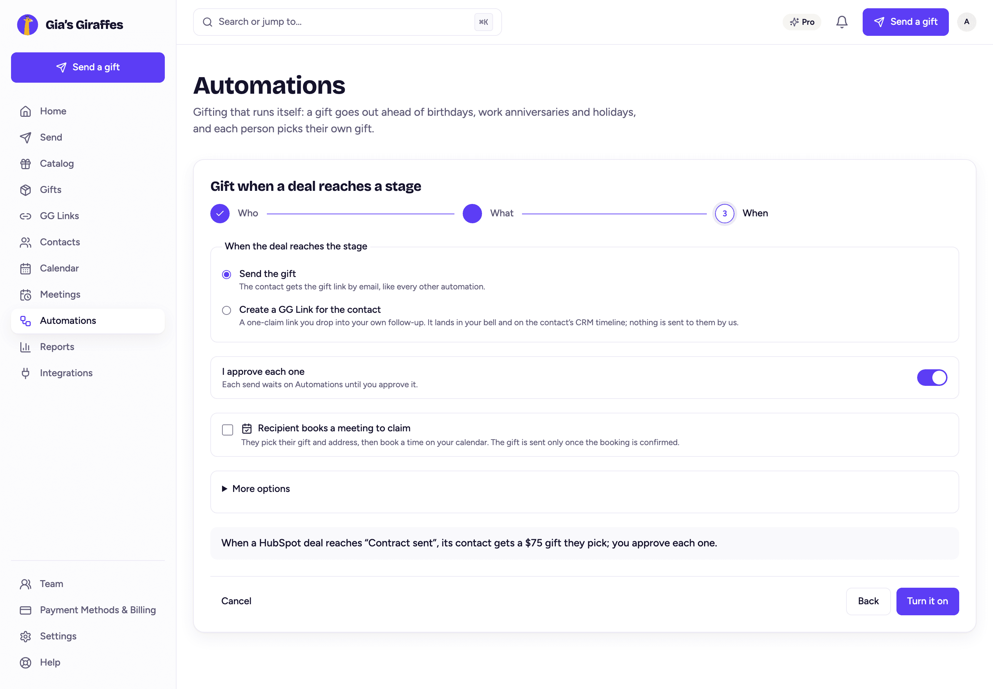Open Team settings in sidebar

click(x=88, y=584)
